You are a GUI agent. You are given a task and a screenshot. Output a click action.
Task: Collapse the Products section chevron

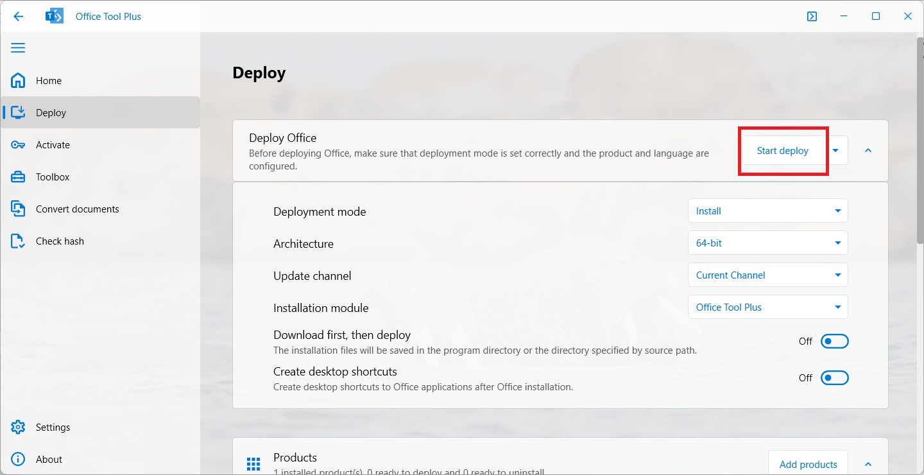[868, 464]
